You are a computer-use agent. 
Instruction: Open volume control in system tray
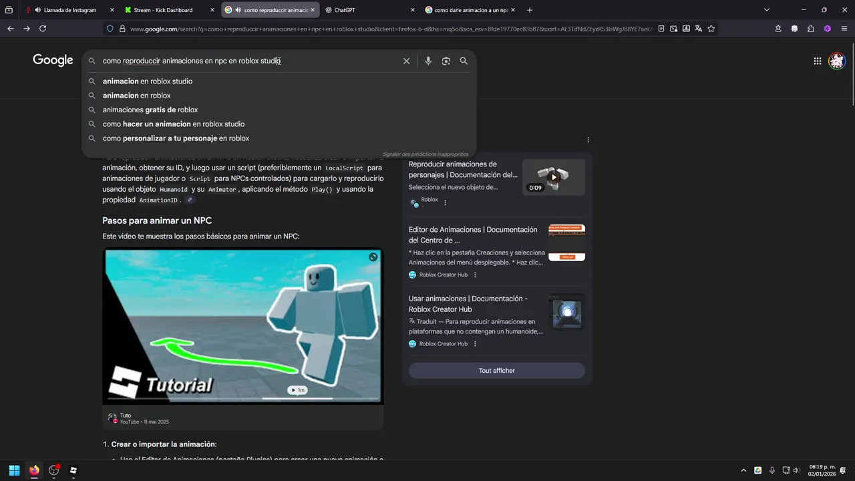pos(796,470)
